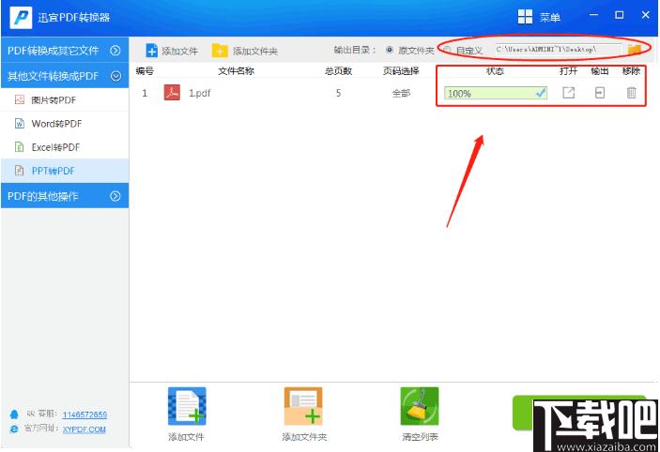Select the 自定义 radio button
Image resolution: width=660 pixels, height=452 pixels.
click(x=448, y=50)
